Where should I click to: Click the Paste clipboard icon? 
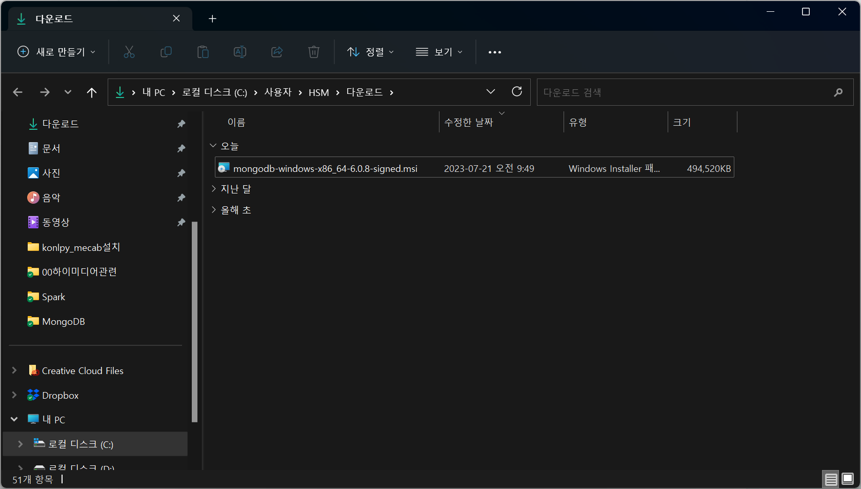click(203, 52)
